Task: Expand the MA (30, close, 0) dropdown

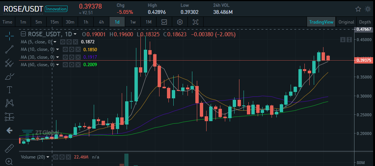Action: [58, 57]
